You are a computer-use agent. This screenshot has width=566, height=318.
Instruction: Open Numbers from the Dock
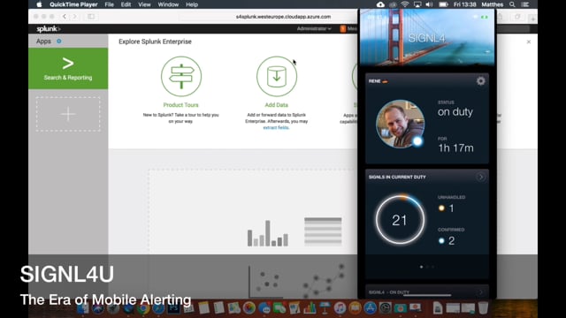(310, 308)
